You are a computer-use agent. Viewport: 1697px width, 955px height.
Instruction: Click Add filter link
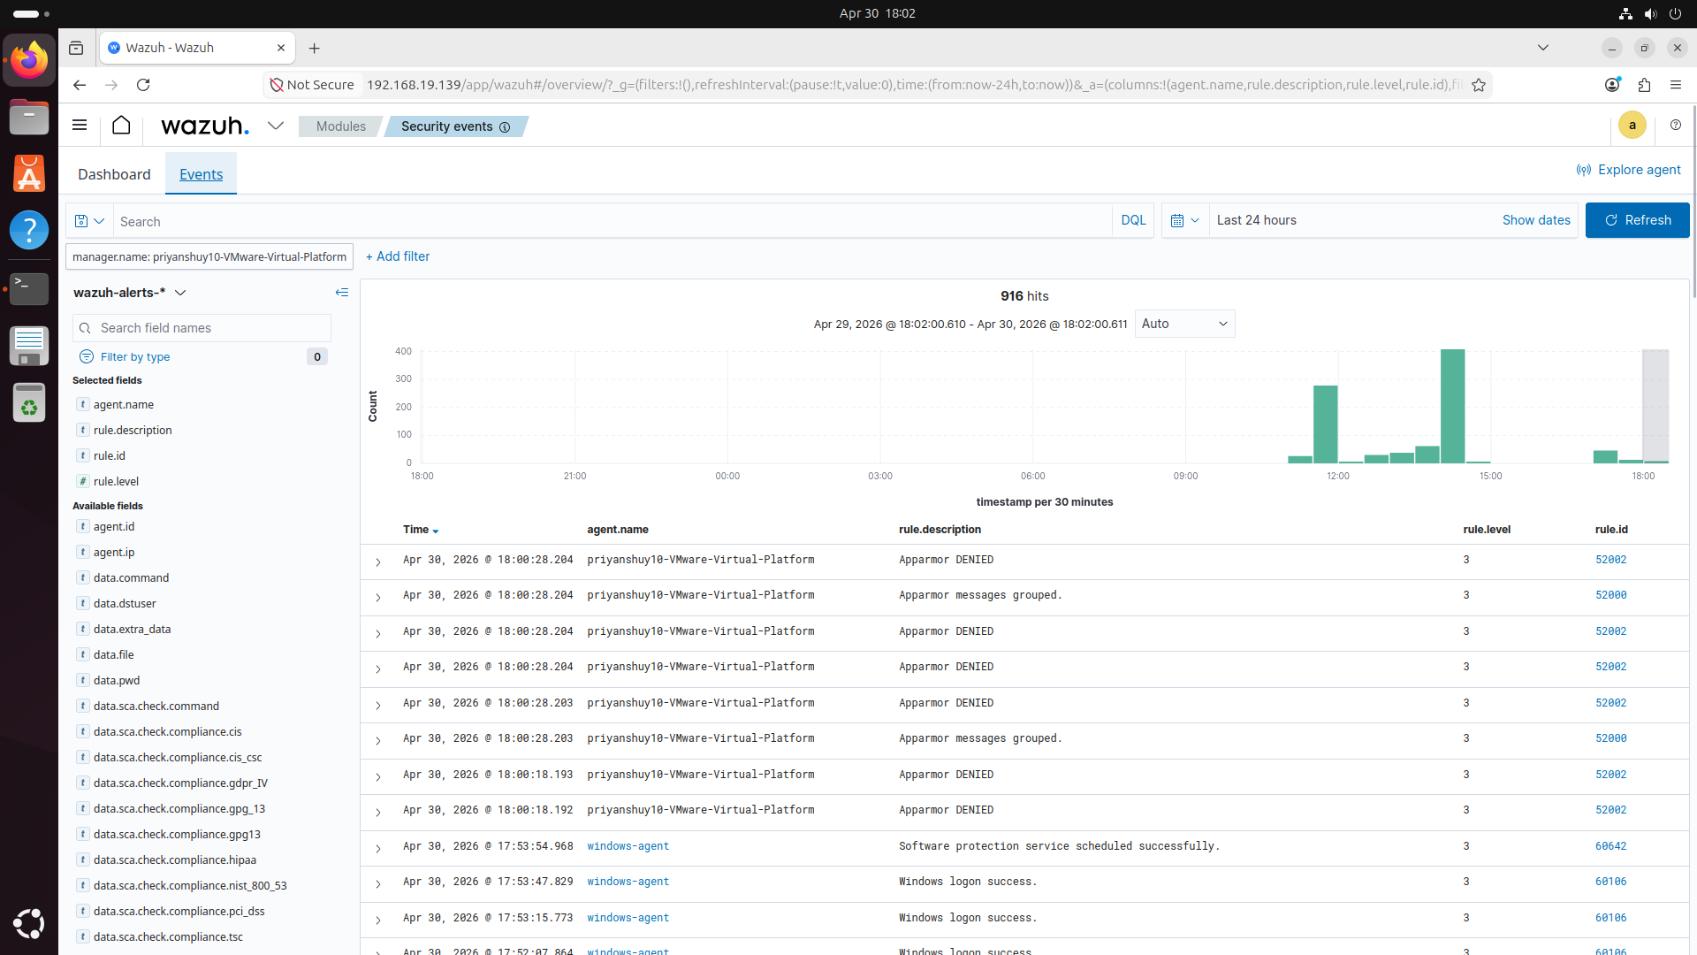[x=398, y=256]
